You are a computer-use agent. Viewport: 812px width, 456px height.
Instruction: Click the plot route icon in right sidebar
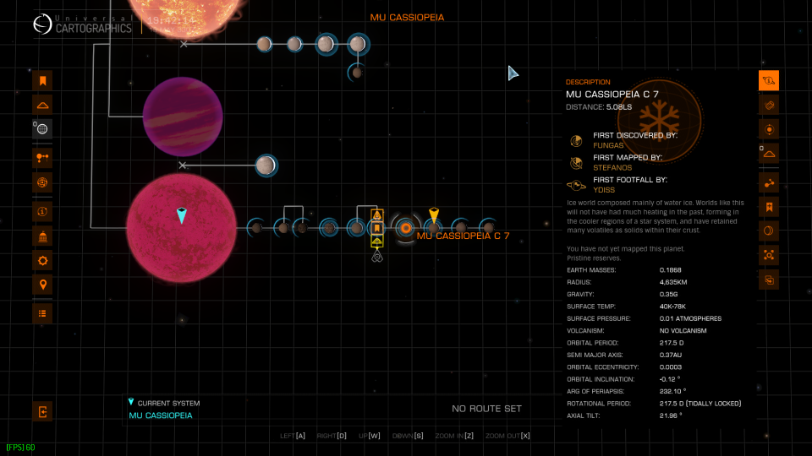click(769, 183)
